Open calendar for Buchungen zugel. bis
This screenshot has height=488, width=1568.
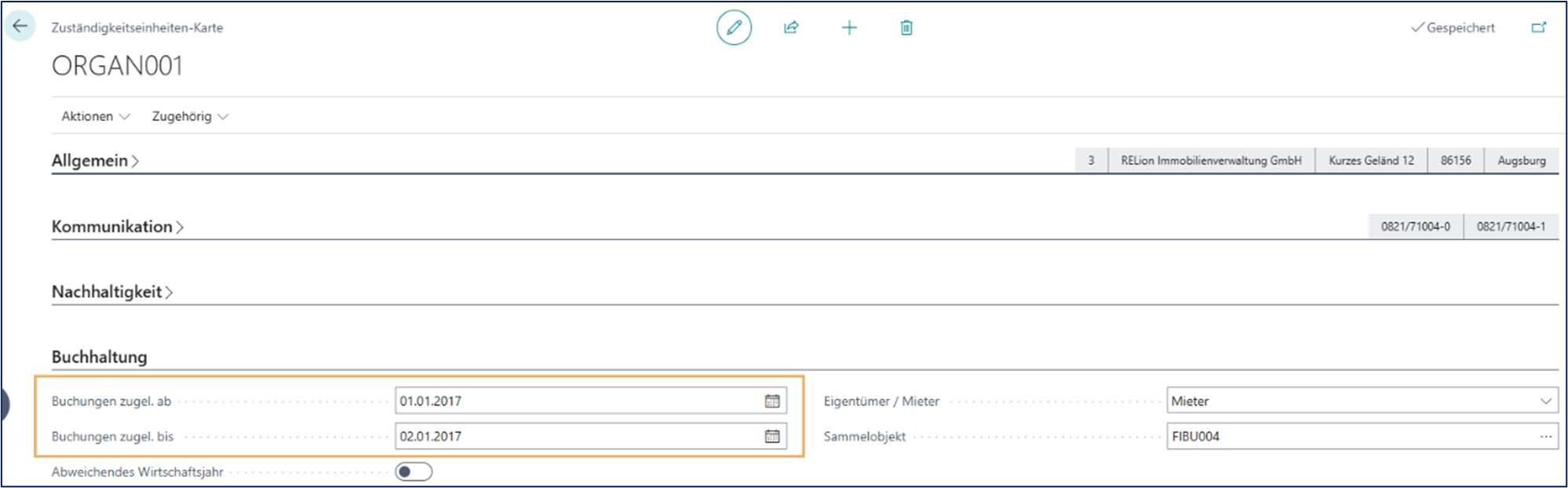point(772,436)
